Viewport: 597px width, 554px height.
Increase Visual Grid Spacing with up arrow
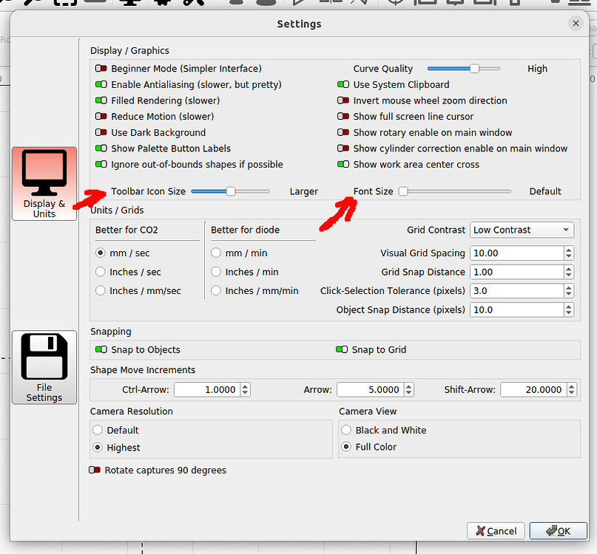568,250
